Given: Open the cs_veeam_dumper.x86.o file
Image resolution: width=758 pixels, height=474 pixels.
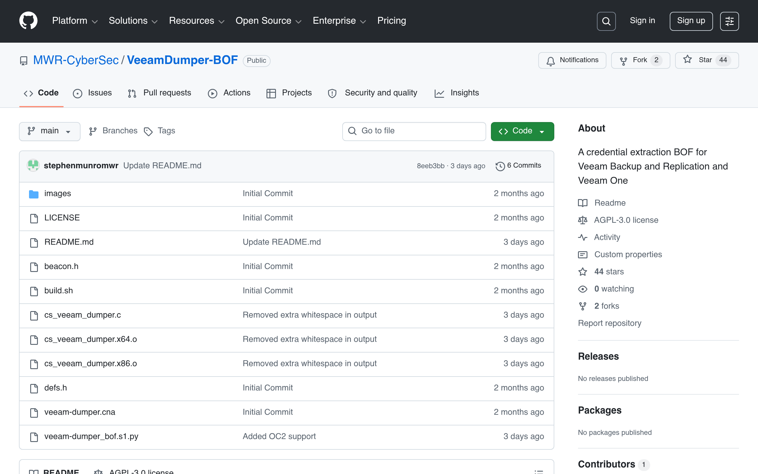Looking at the screenshot, I should (x=91, y=364).
